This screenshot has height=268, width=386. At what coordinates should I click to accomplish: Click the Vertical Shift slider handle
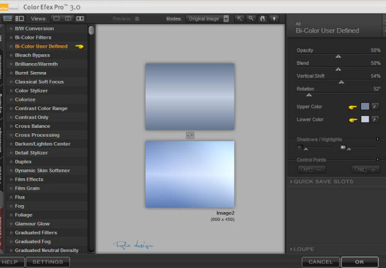341,82
